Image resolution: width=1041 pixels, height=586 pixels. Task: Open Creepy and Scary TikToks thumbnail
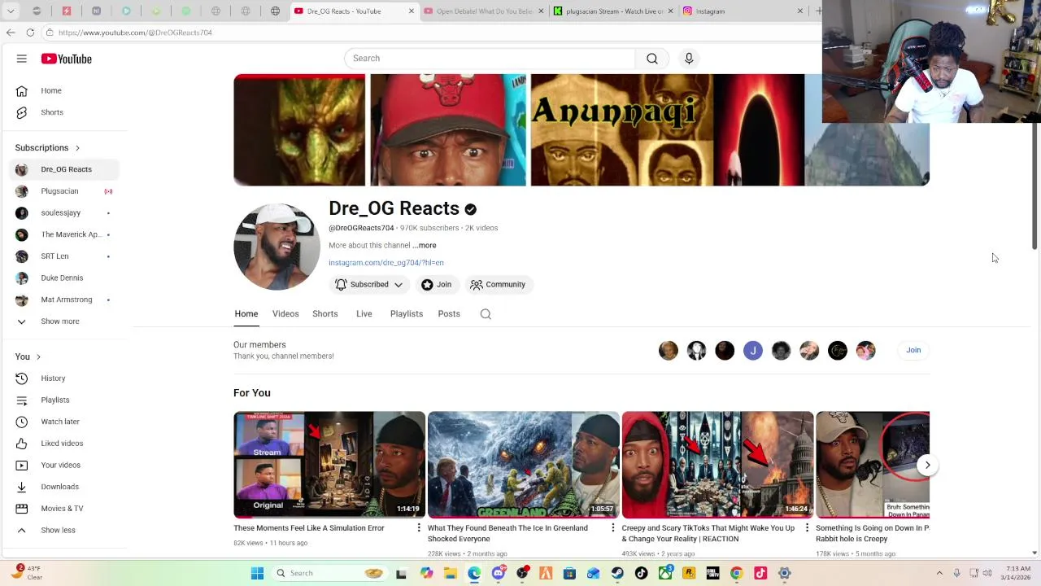718,465
